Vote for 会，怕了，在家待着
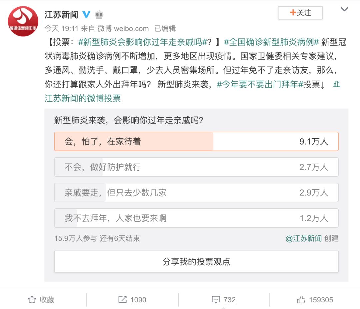Viewport: 360px width, 309px height. point(196,142)
